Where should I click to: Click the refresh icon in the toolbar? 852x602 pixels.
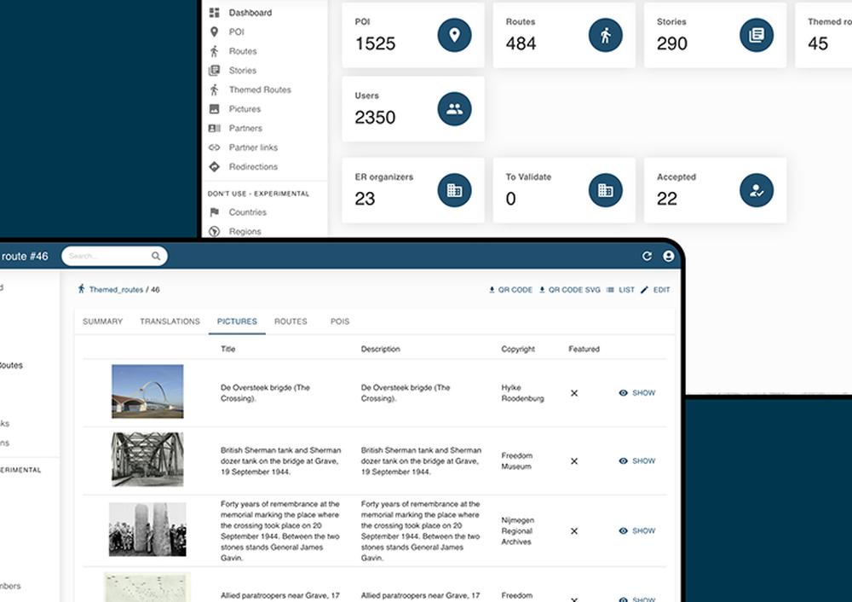tap(647, 255)
